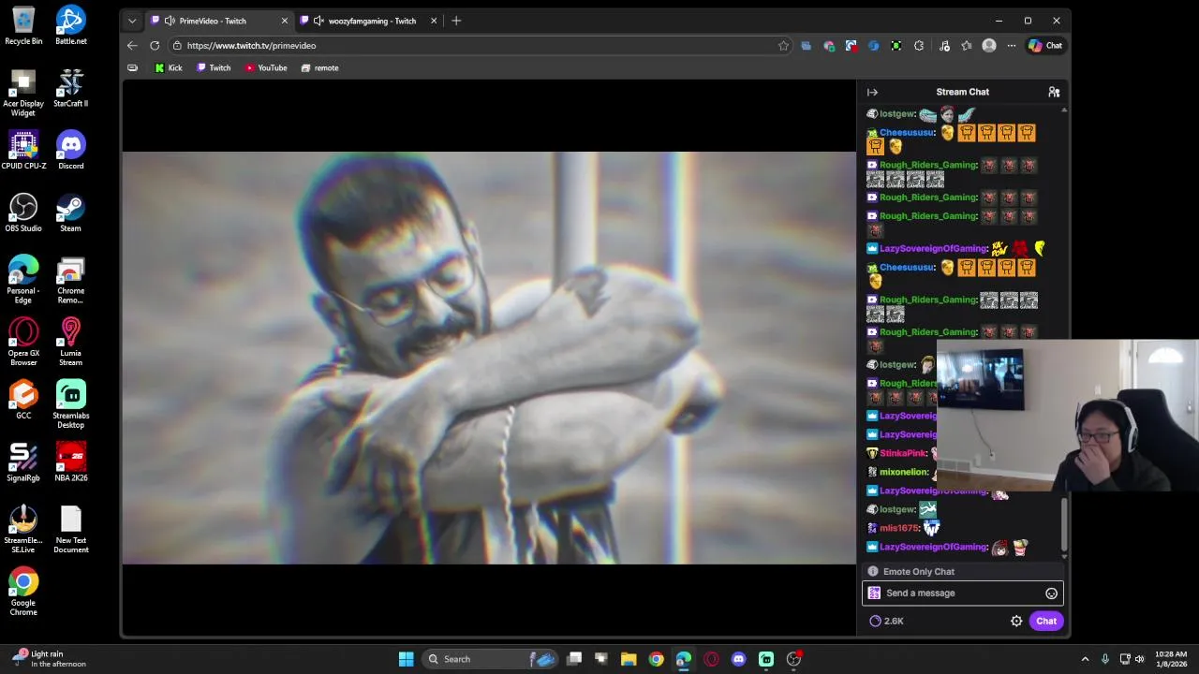This screenshot has width=1199, height=674.
Task: Open channel points balance showing 2.6K
Action: pyautogui.click(x=886, y=621)
